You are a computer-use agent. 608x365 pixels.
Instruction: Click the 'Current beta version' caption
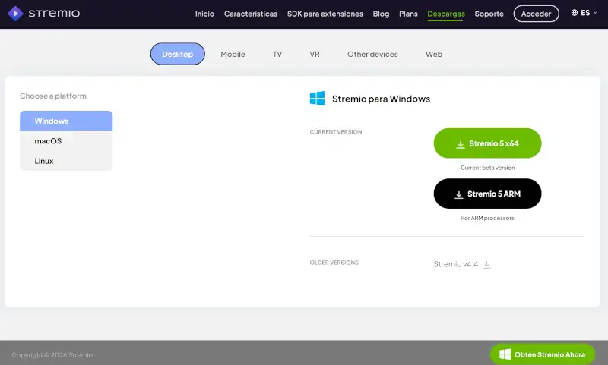tap(487, 168)
